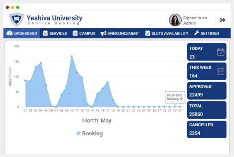234x157 pixels.
Task: Click the wrench icon beside Settings
Action: [x=196, y=34]
